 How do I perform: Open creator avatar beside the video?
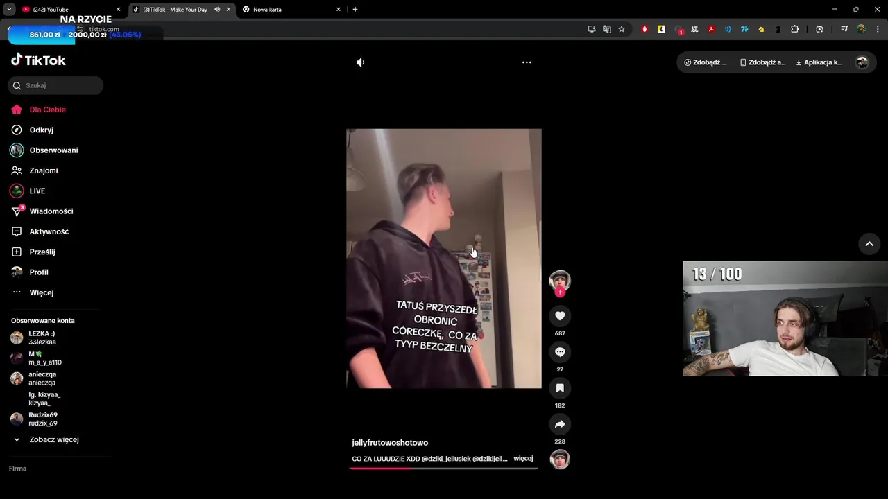(x=560, y=280)
